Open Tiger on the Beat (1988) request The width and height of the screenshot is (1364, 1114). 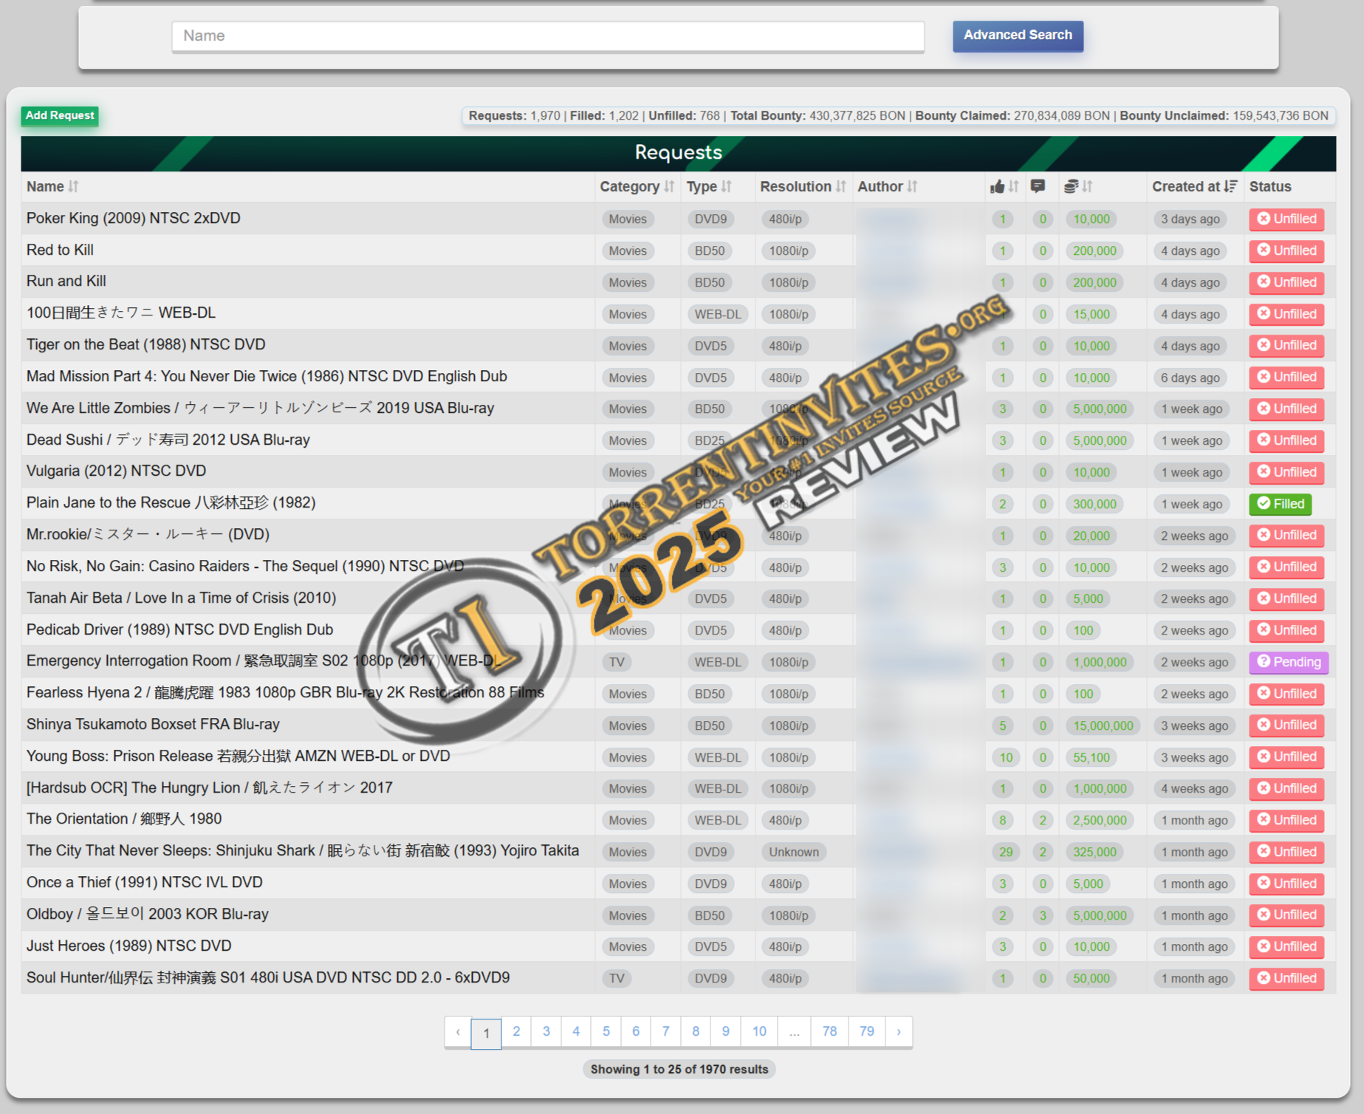pyautogui.click(x=146, y=345)
